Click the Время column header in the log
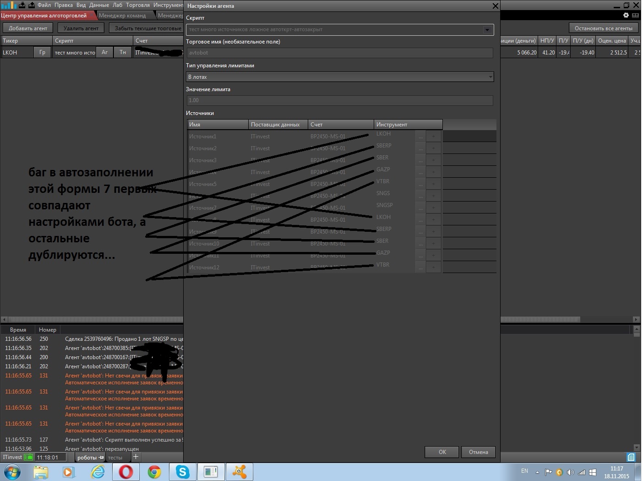 coord(18,330)
